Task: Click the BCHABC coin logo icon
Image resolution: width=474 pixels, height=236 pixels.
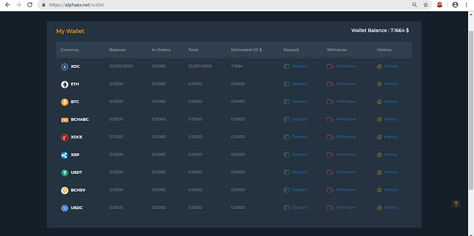Action: (65, 120)
